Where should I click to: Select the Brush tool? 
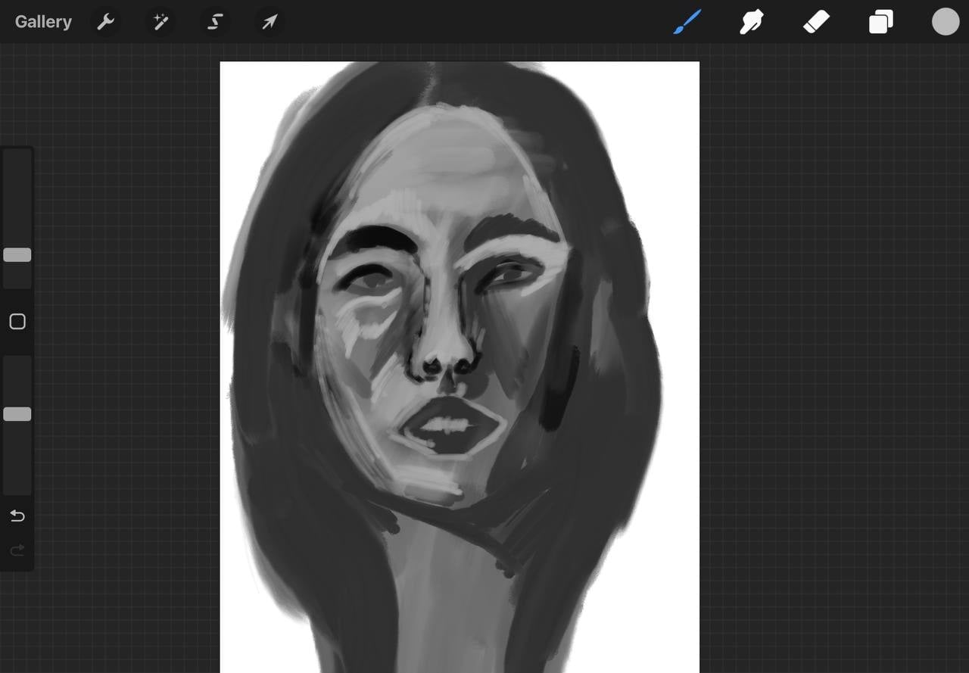(687, 22)
